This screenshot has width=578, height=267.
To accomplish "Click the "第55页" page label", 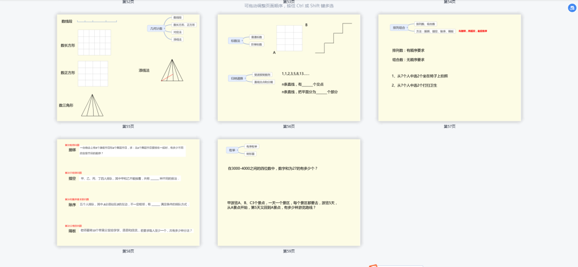I will (128, 127).
